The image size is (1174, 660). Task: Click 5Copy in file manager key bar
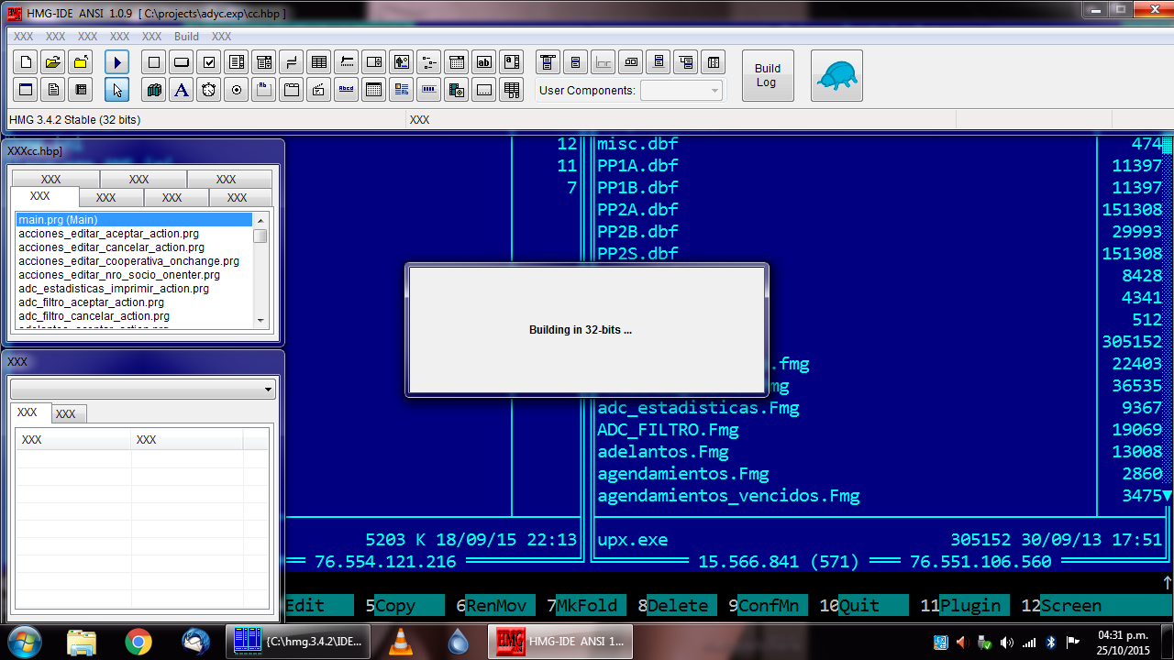point(404,606)
